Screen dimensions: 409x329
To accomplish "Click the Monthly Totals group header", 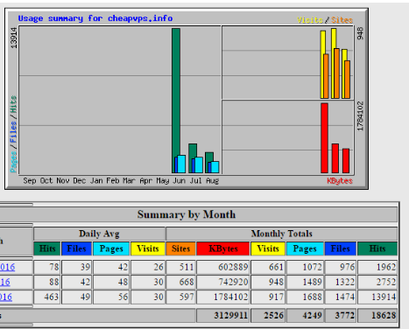I will pyautogui.click(x=282, y=234).
